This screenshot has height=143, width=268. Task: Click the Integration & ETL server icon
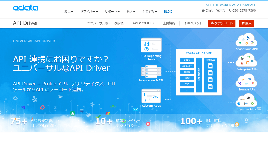(151, 71)
